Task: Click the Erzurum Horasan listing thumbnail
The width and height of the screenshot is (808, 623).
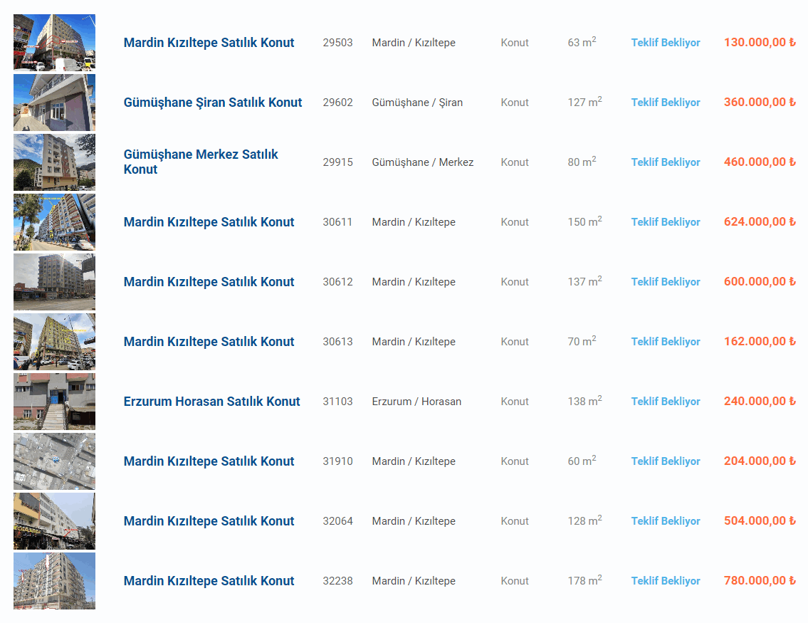Action: pos(54,402)
